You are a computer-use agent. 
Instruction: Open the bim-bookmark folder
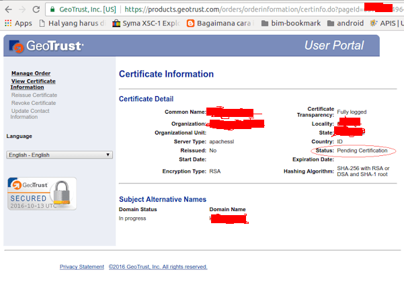click(x=291, y=24)
